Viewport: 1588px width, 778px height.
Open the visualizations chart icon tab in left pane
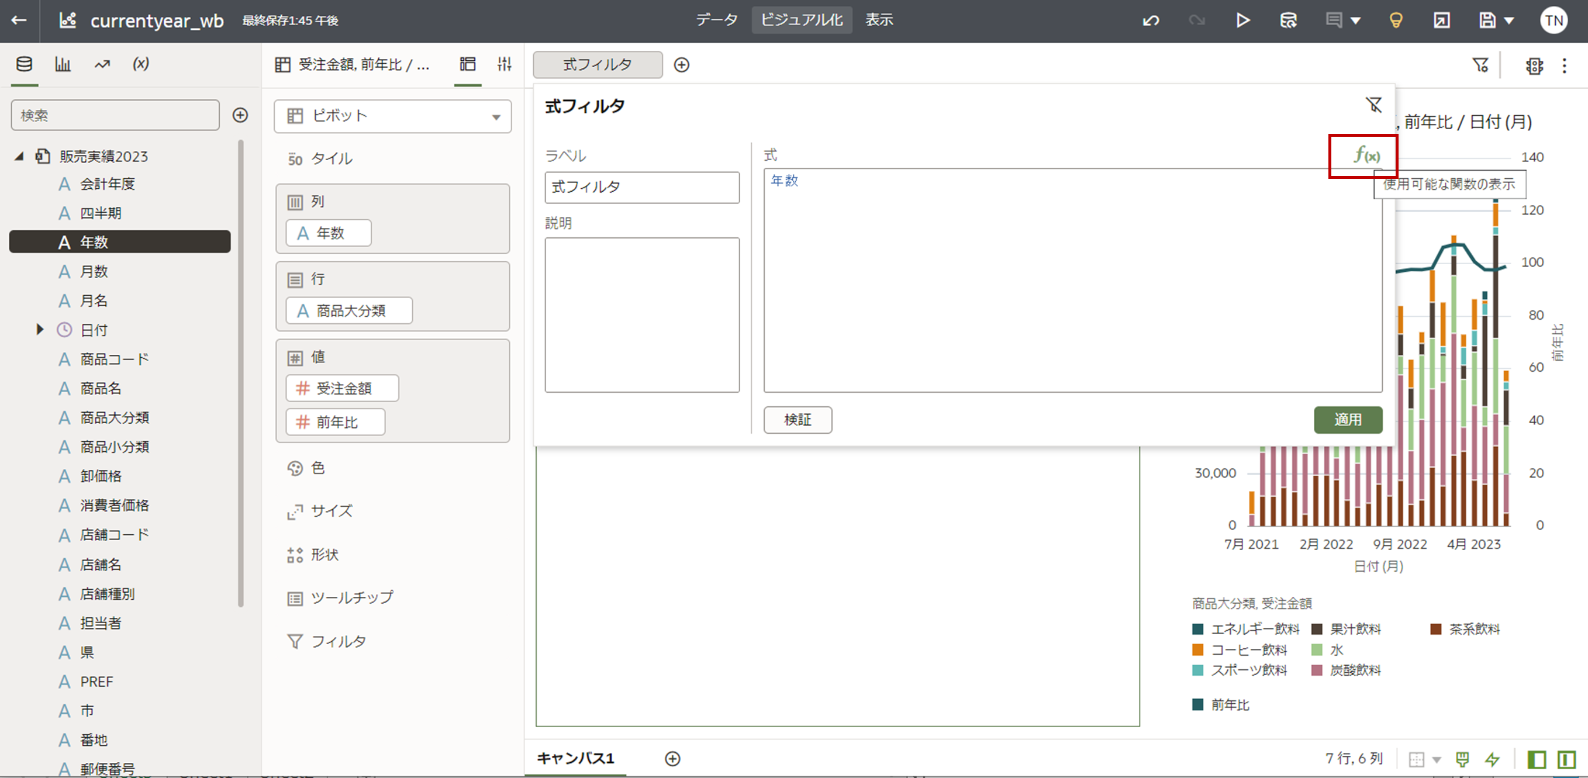click(63, 64)
